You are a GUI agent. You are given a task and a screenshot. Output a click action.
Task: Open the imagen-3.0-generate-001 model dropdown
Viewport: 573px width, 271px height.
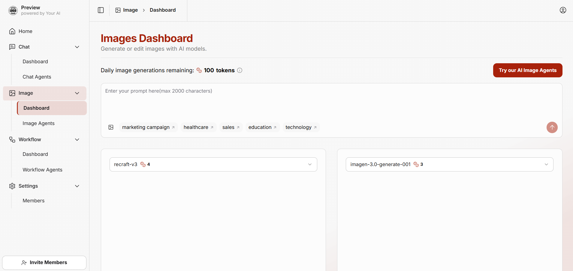pyautogui.click(x=450, y=165)
